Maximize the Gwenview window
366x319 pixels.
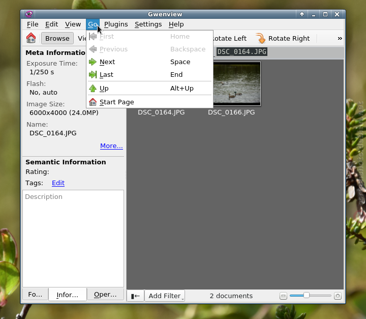pyautogui.click(x=325, y=14)
